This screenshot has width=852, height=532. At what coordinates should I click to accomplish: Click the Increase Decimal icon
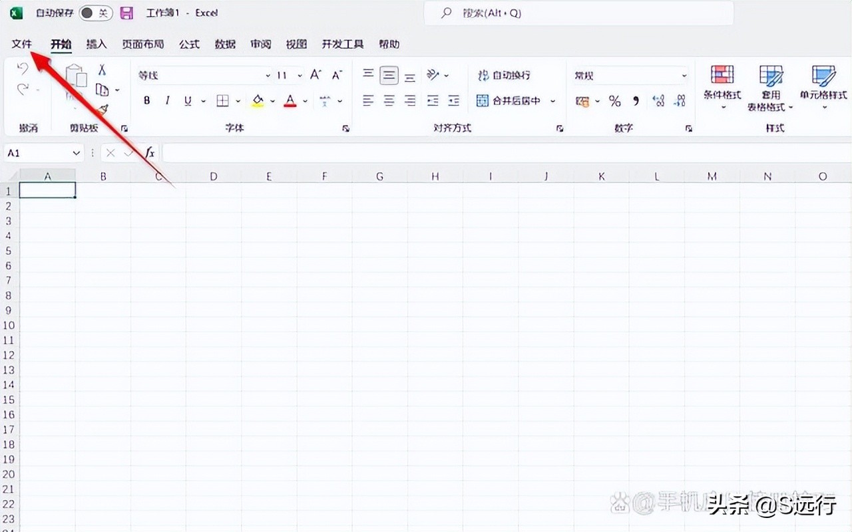coord(658,100)
